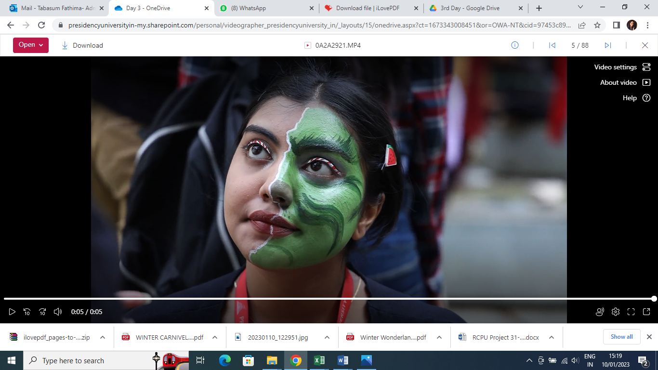This screenshot has width=658, height=370.
Task: Skip forward 10 seconds in video
Action: click(42, 312)
